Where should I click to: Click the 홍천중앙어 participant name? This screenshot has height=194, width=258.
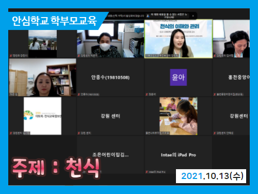(x=239, y=77)
